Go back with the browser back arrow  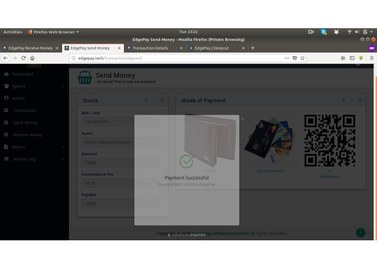pos(5,58)
